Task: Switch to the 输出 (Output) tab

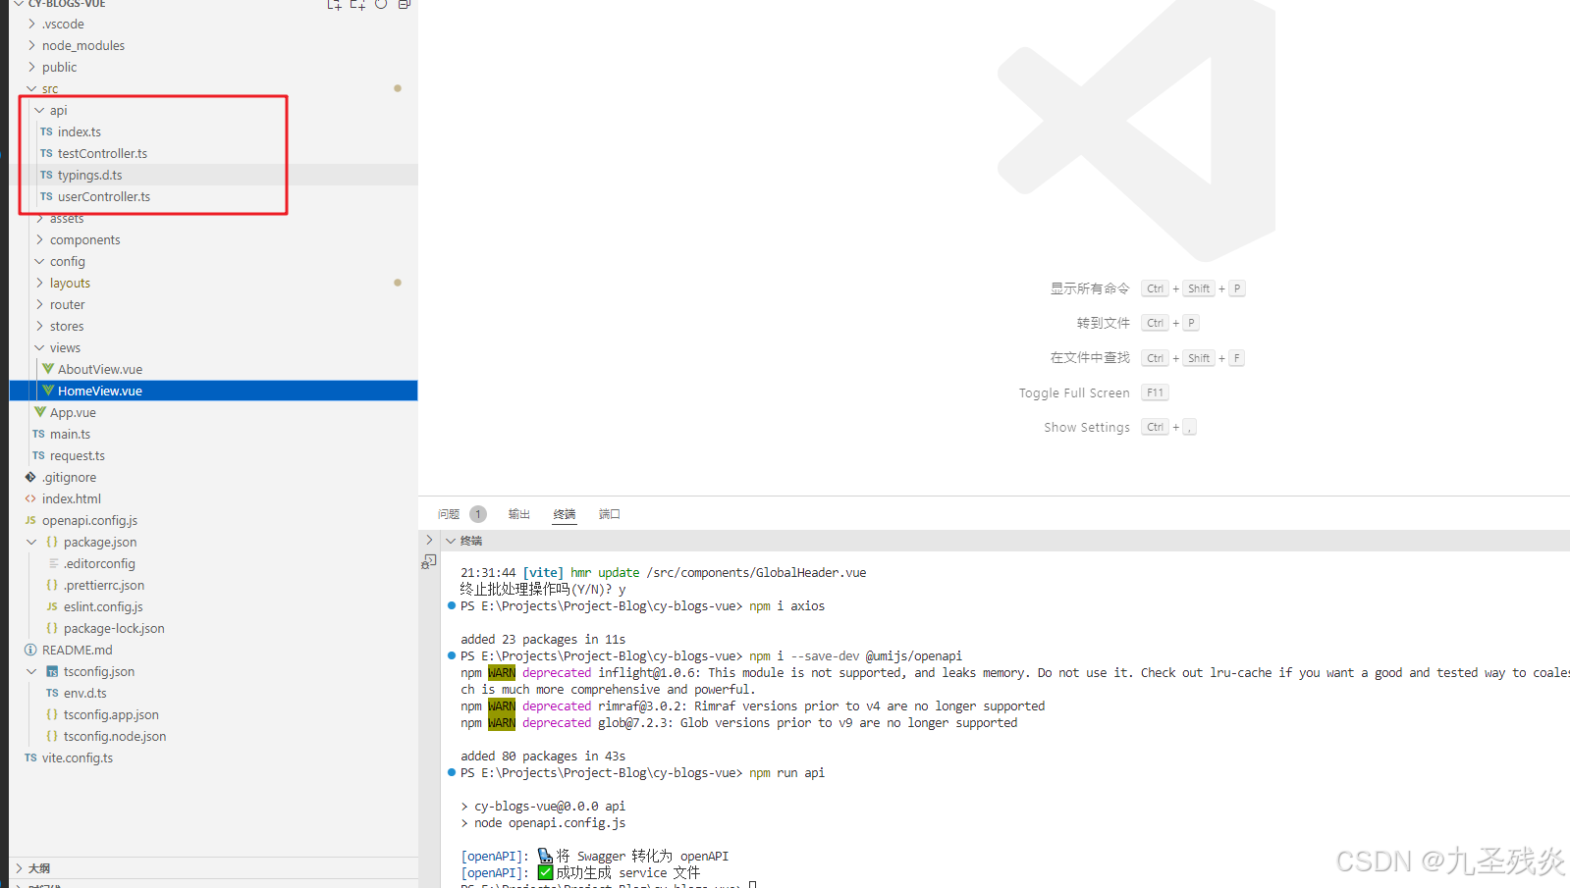Action: pos(519,514)
